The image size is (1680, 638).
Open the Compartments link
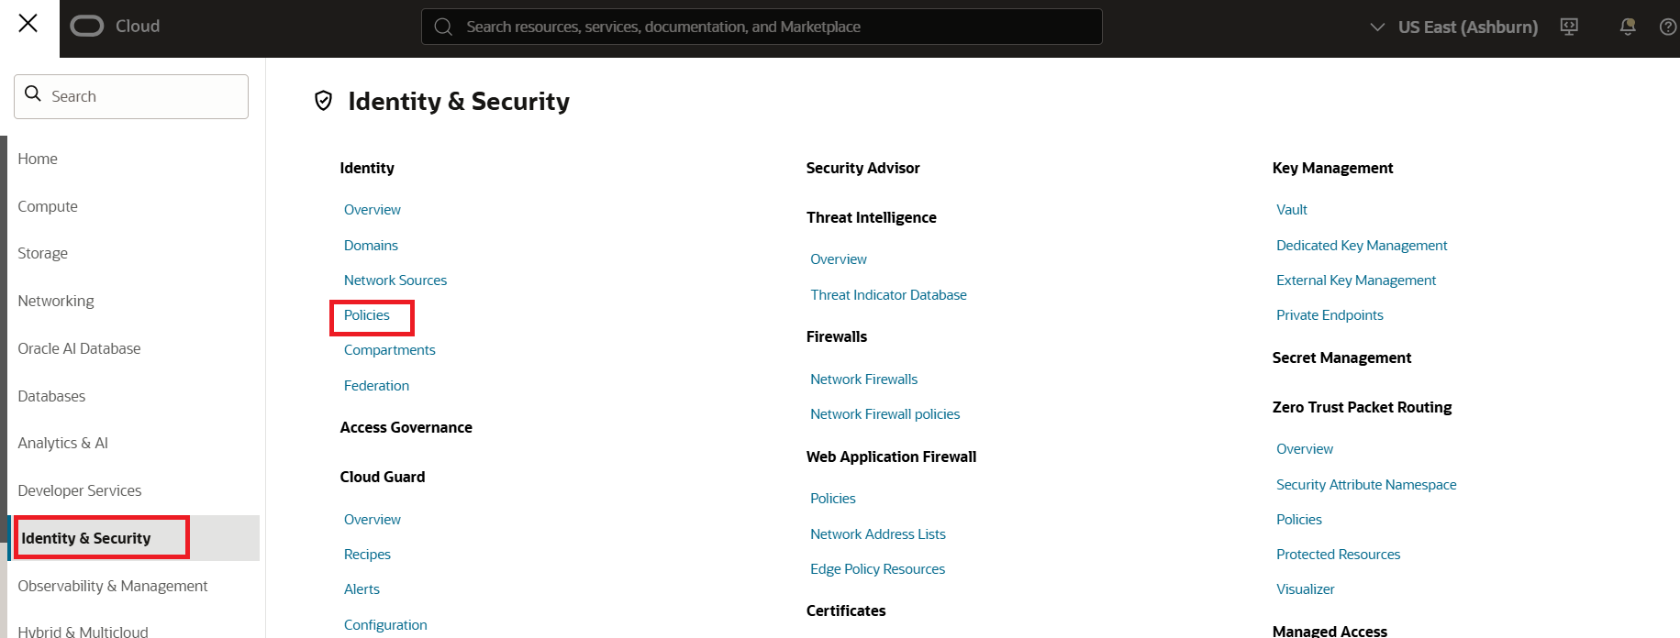click(x=390, y=350)
